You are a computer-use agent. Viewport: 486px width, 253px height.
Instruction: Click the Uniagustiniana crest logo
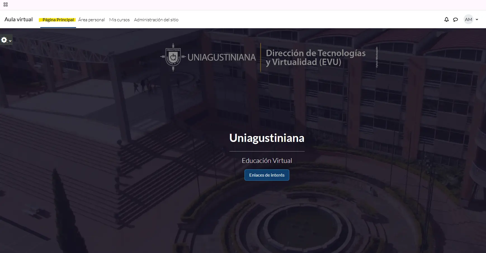click(173, 57)
